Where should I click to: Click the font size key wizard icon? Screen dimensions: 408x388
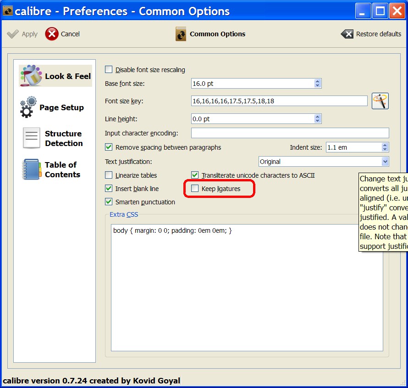380,101
